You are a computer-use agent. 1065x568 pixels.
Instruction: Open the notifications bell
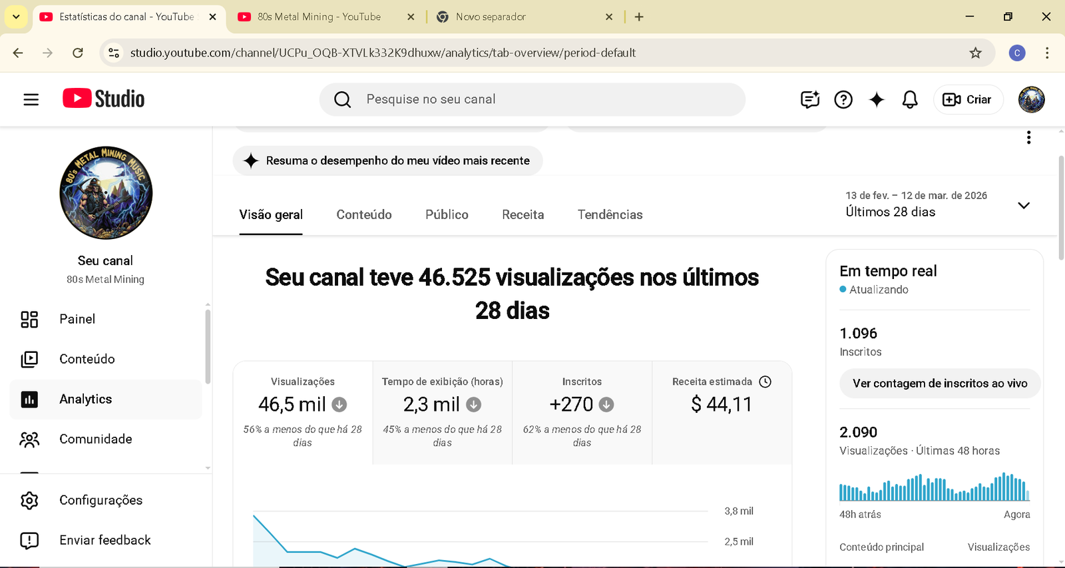tap(910, 100)
